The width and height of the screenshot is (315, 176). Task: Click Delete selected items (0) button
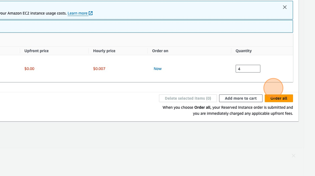(x=188, y=98)
